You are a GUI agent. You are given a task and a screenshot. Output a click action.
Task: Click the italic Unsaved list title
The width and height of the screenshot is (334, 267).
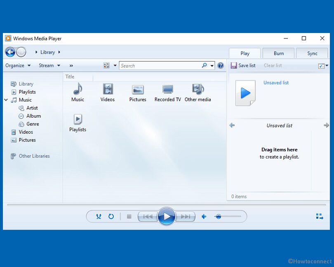(x=280, y=125)
